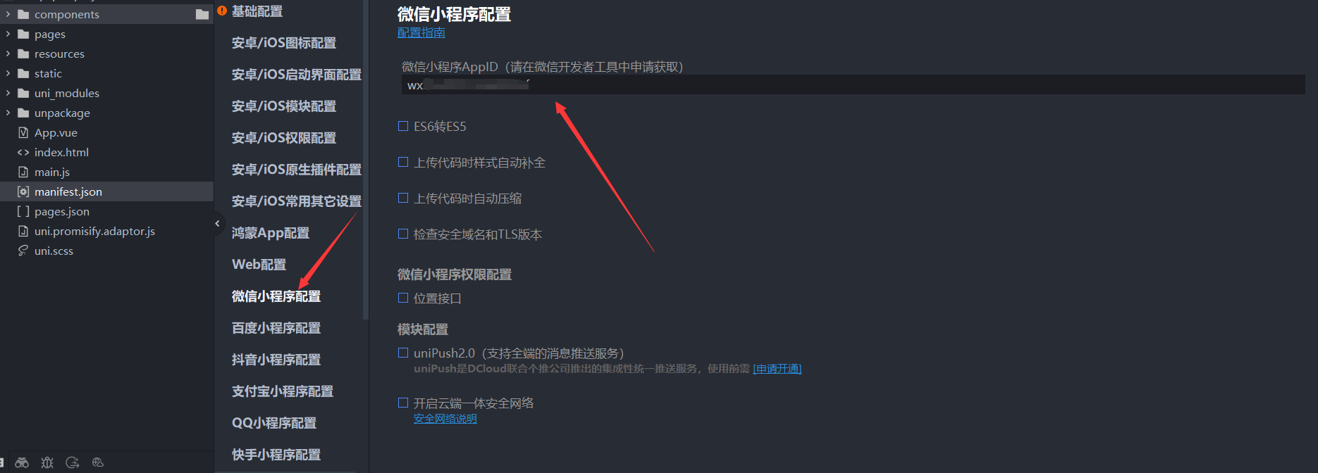
Task: Toggle the 位置接口 permission checkbox
Action: point(403,298)
